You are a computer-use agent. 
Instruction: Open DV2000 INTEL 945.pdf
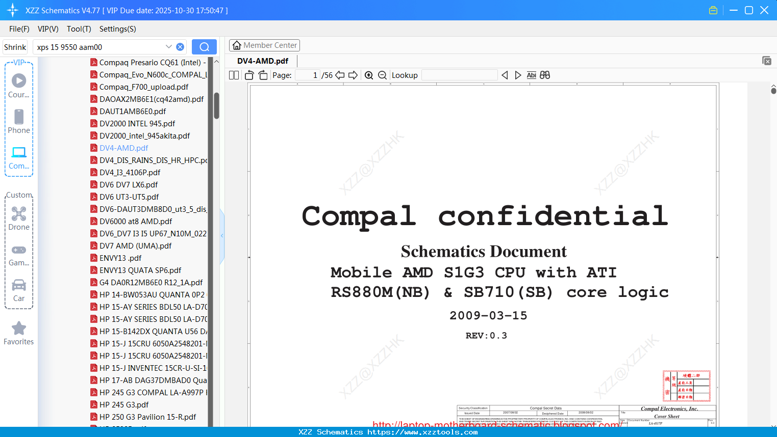(133, 124)
